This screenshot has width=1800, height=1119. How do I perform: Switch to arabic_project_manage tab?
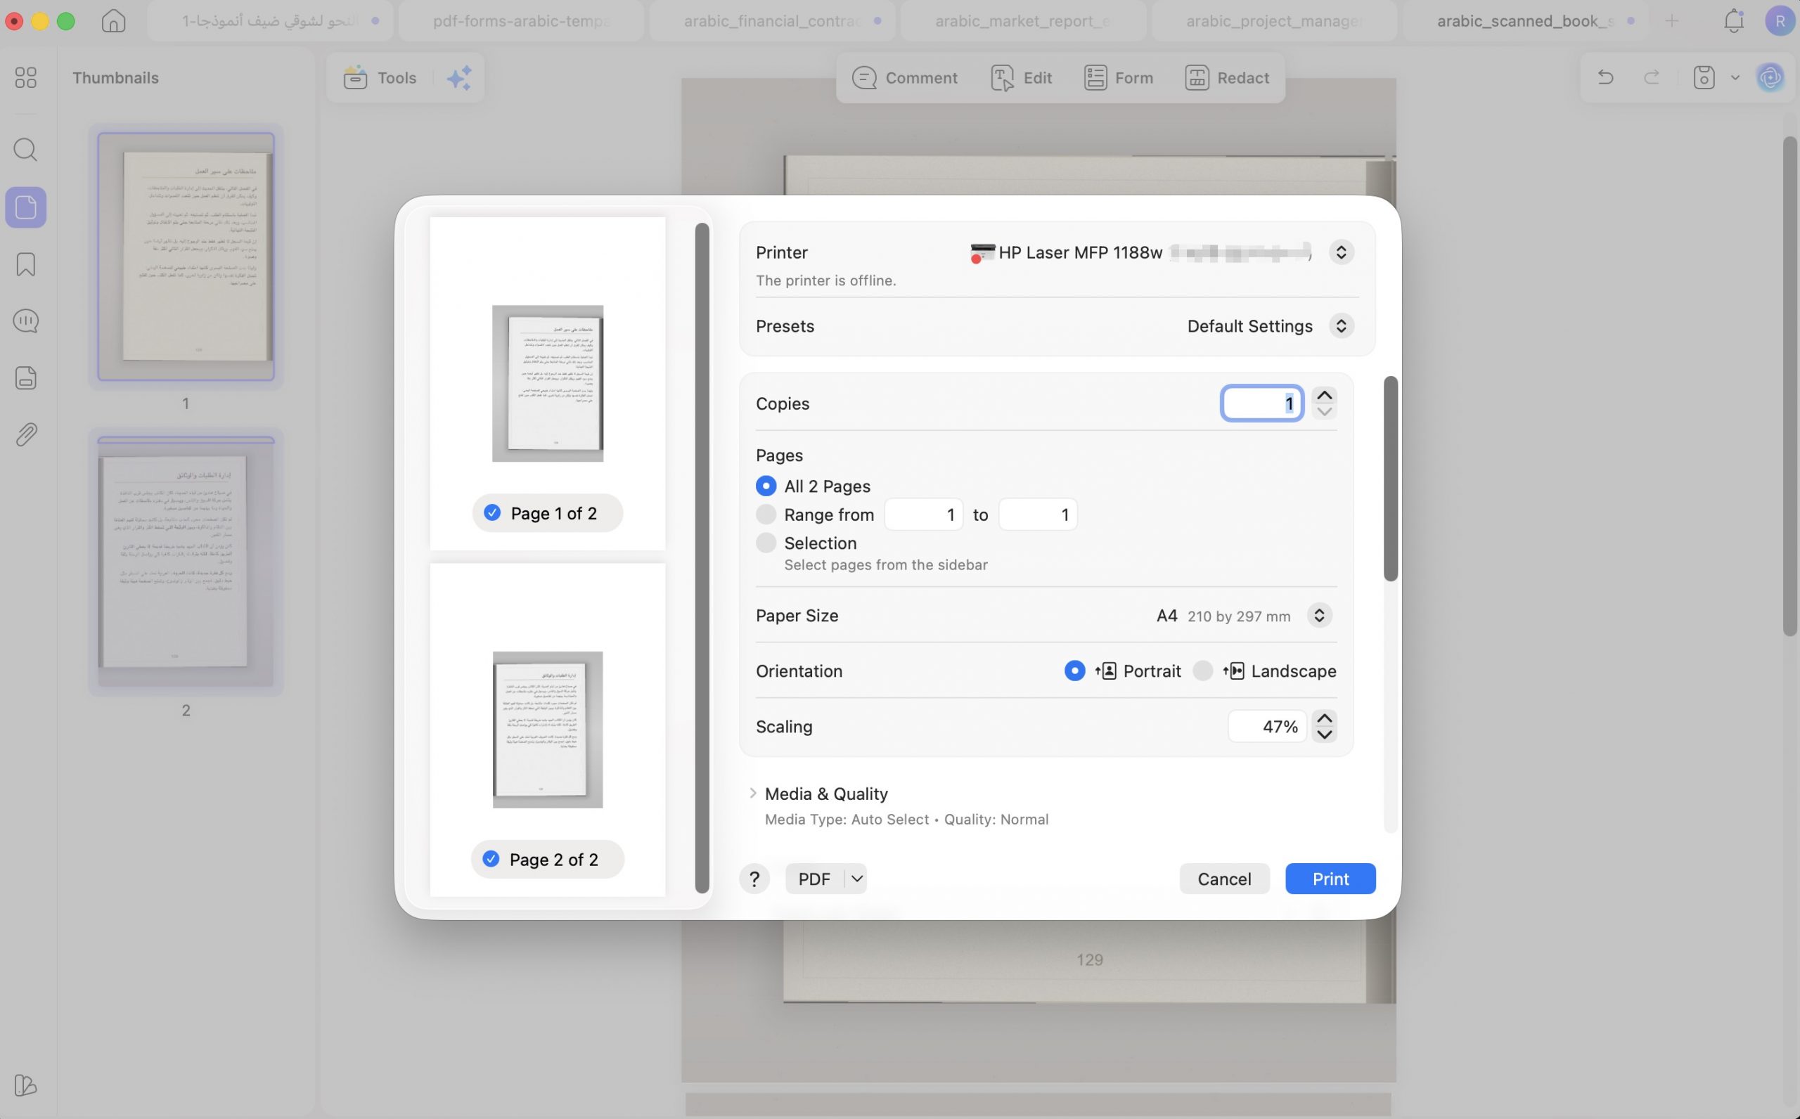point(1275,20)
